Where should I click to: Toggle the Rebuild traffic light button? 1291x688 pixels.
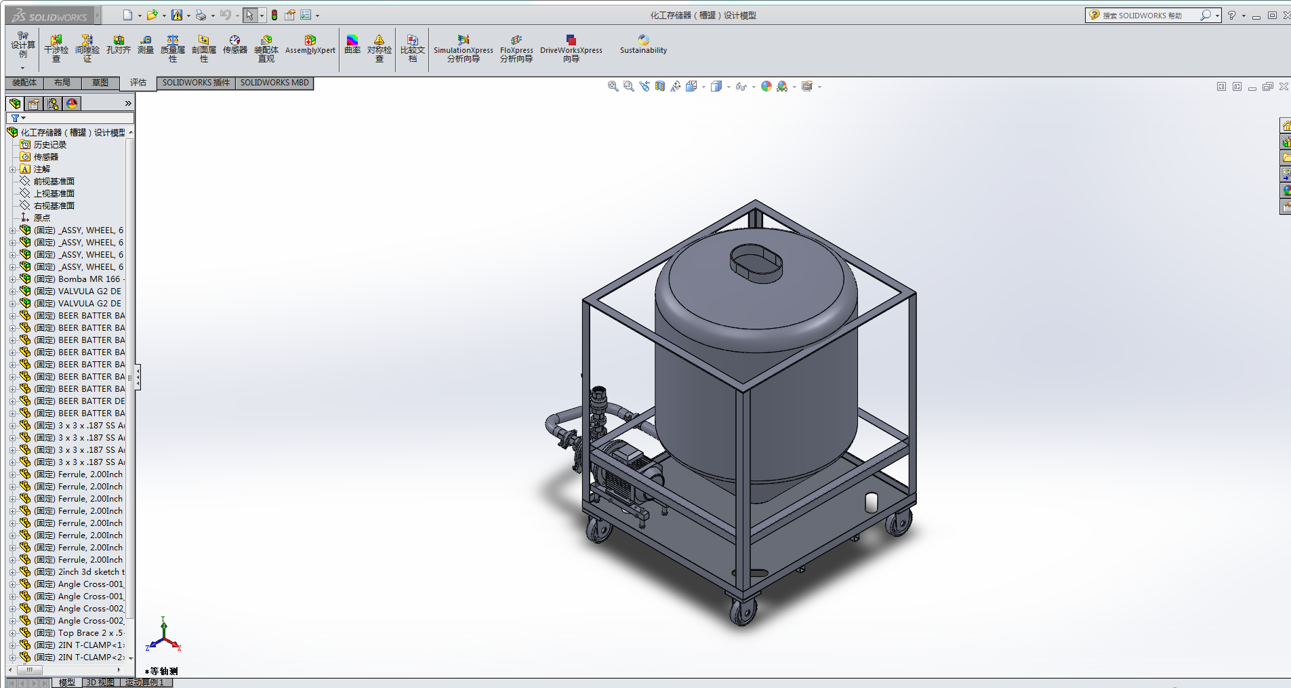coord(274,15)
